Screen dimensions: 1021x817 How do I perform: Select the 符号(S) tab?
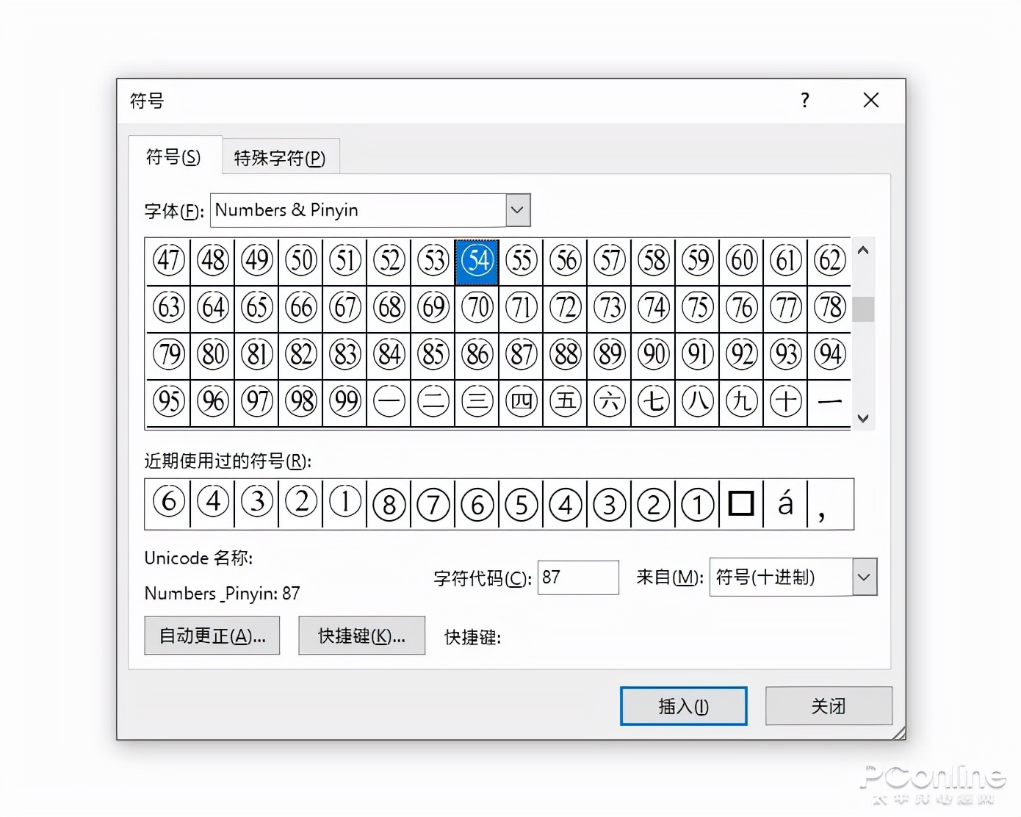click(175, 156)
